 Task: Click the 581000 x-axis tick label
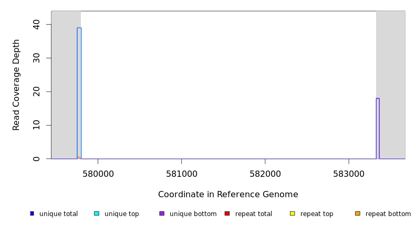pyautogui.click(x=181, y=174)
